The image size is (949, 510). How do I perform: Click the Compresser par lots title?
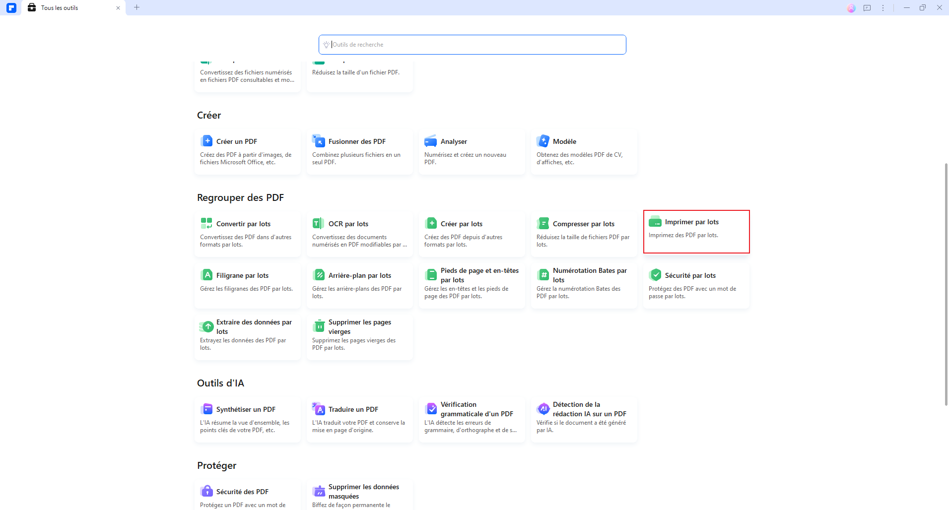click(584, 224)
